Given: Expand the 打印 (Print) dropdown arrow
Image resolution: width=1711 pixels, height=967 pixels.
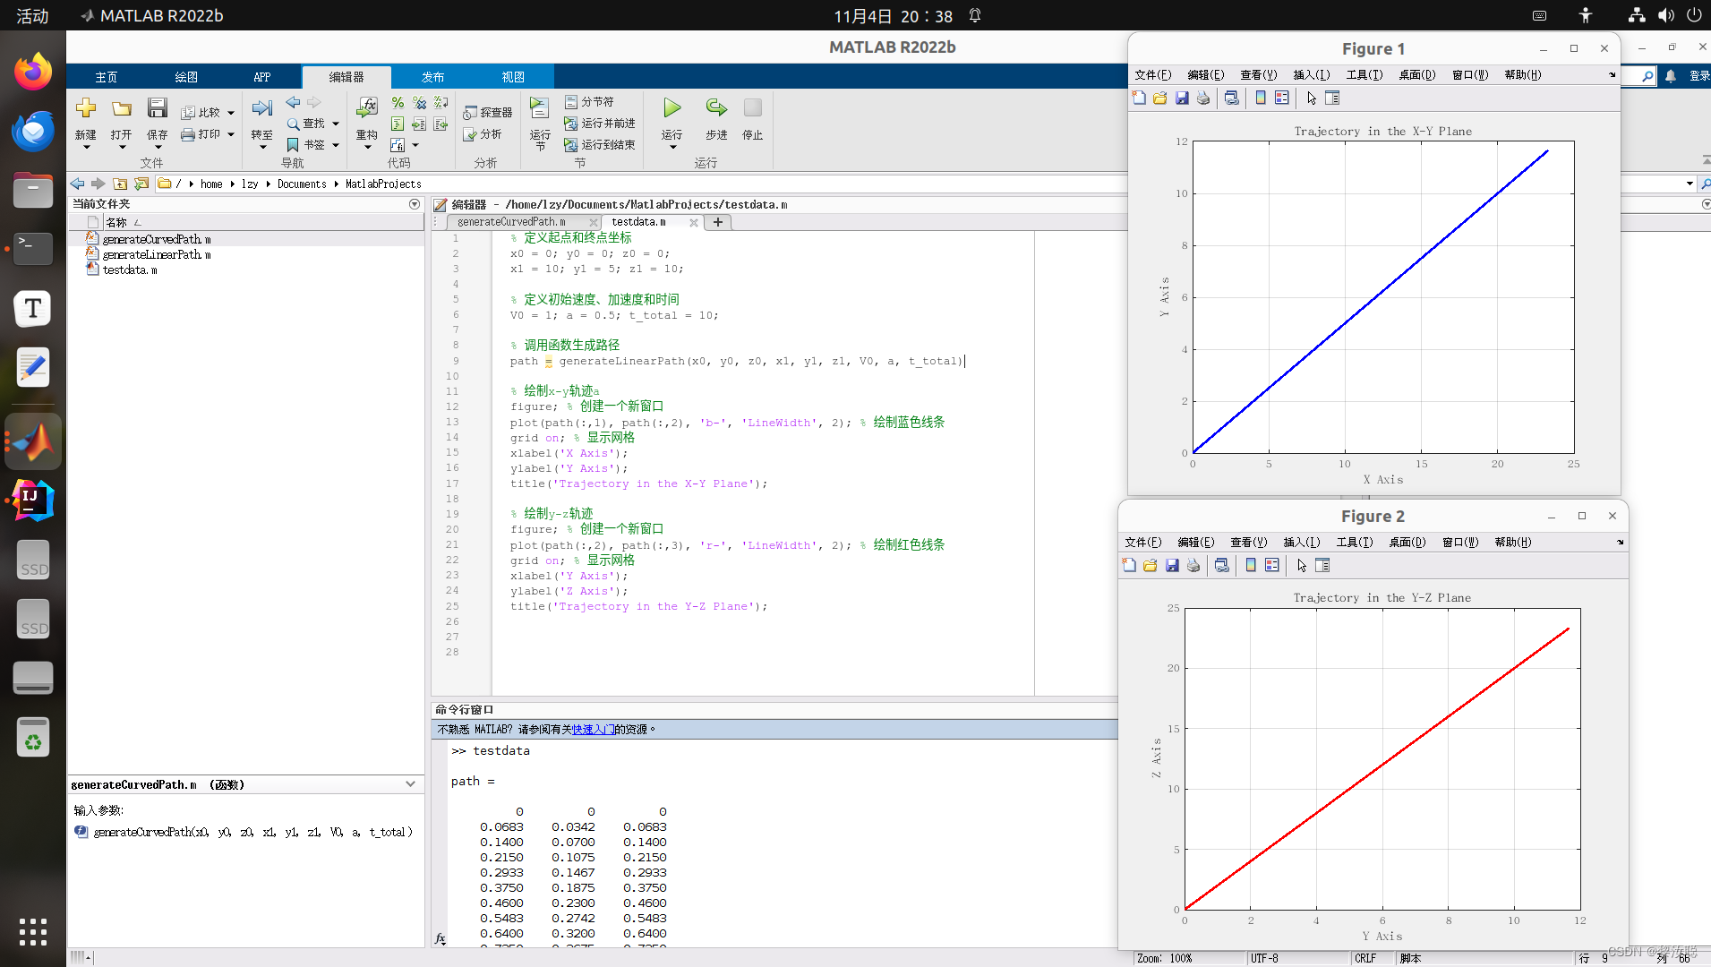Looking at the screenshot, I should [231, 134].
